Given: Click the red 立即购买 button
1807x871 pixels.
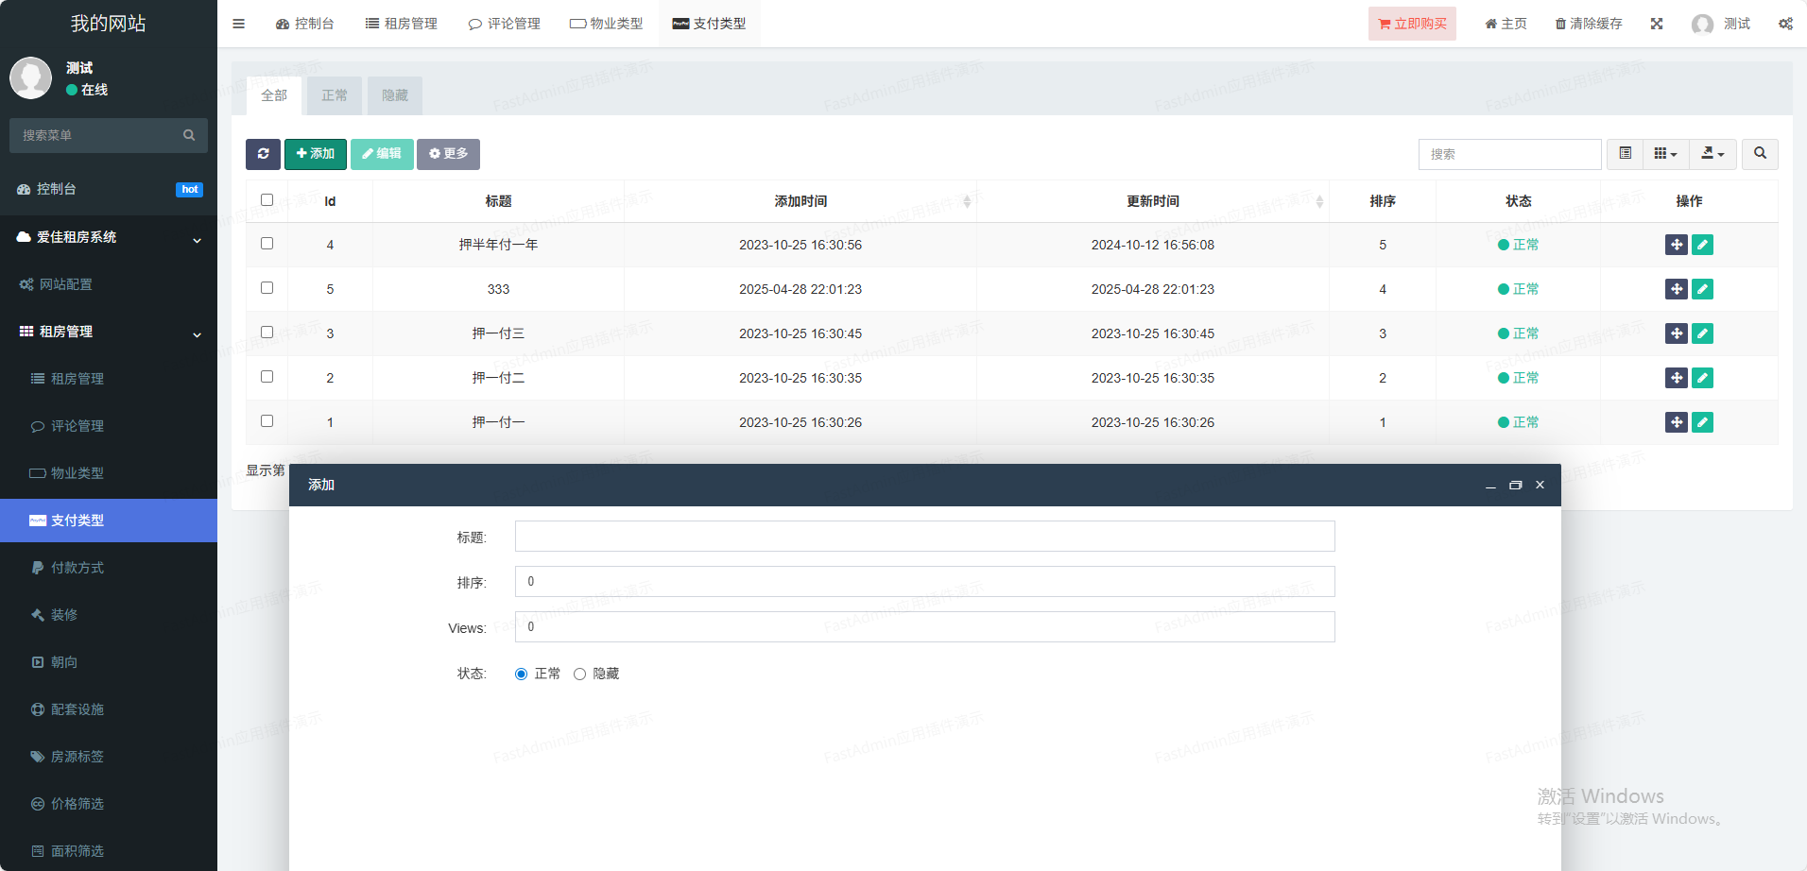Looking at the screenshot, I should [x=1412, y=24].
